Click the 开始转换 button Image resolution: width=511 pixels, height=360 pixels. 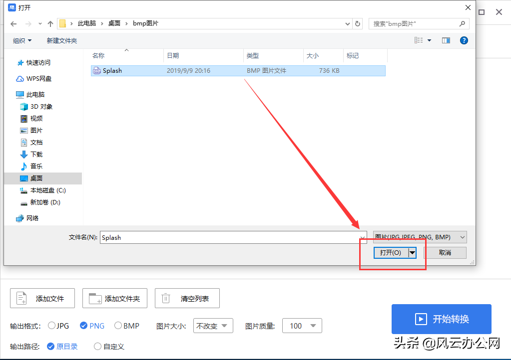click(441, 319)
